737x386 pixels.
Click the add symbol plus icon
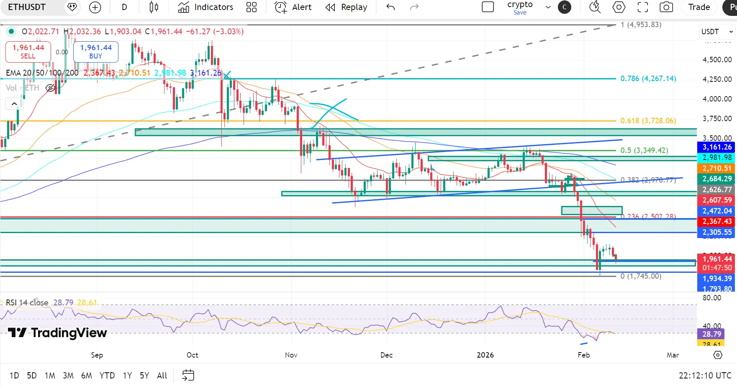95,7
